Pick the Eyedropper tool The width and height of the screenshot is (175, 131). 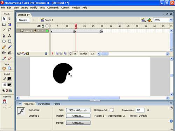coord(4,58)
